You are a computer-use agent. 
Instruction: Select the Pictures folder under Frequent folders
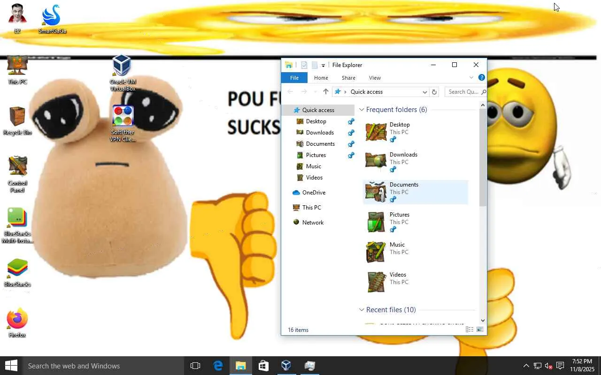click(x=416, y=222)
